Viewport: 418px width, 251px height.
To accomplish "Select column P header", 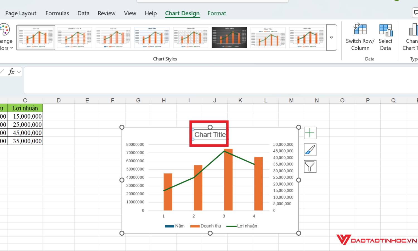I will pos(368,100).
